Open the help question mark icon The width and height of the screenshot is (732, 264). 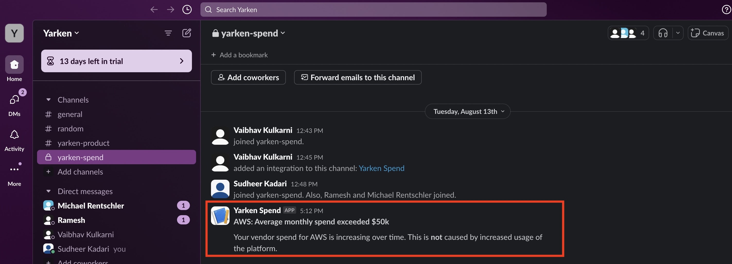tap(726, 10)
